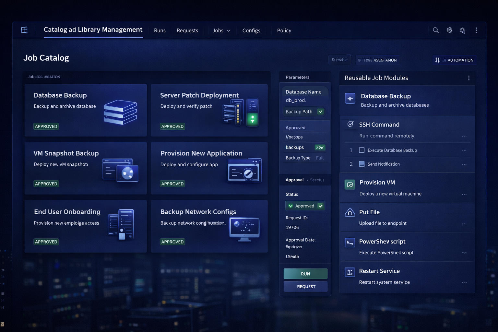Image resolution: width=498 pixels, height=332 pixels.
Task: Click the grid logo icon in top bar
Action: [x=24, y=30]
